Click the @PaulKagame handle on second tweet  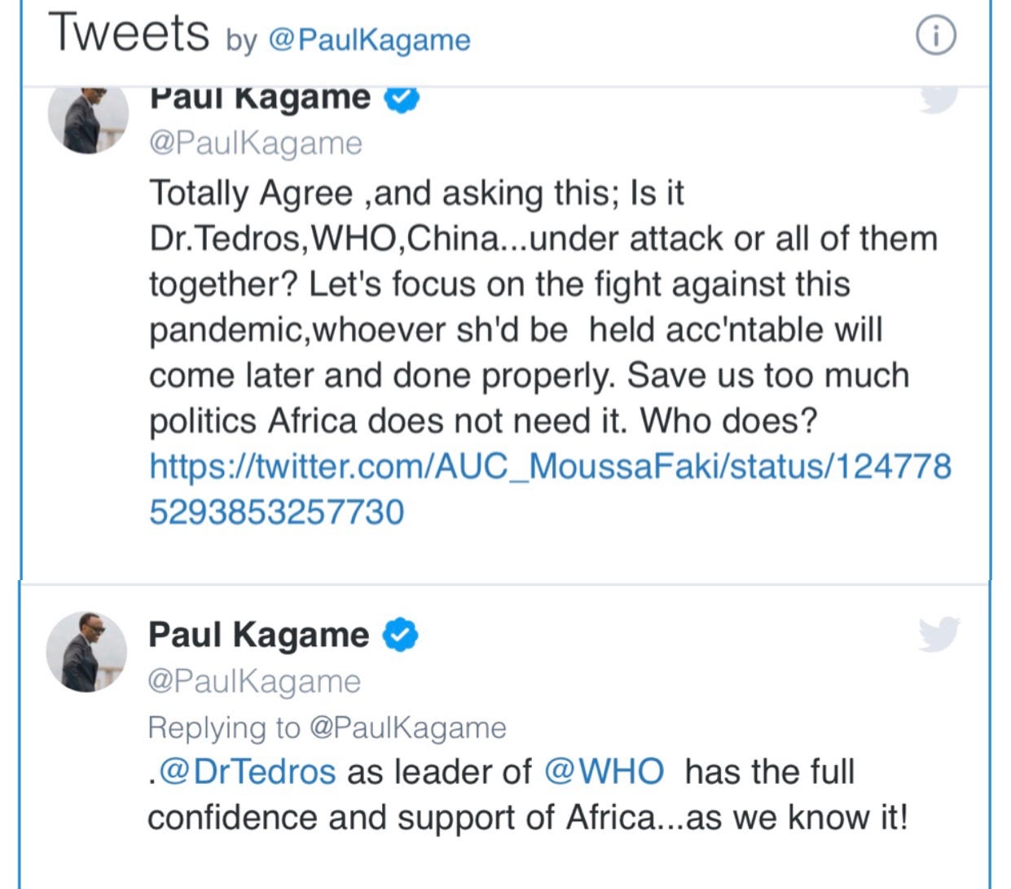point(254,681)
